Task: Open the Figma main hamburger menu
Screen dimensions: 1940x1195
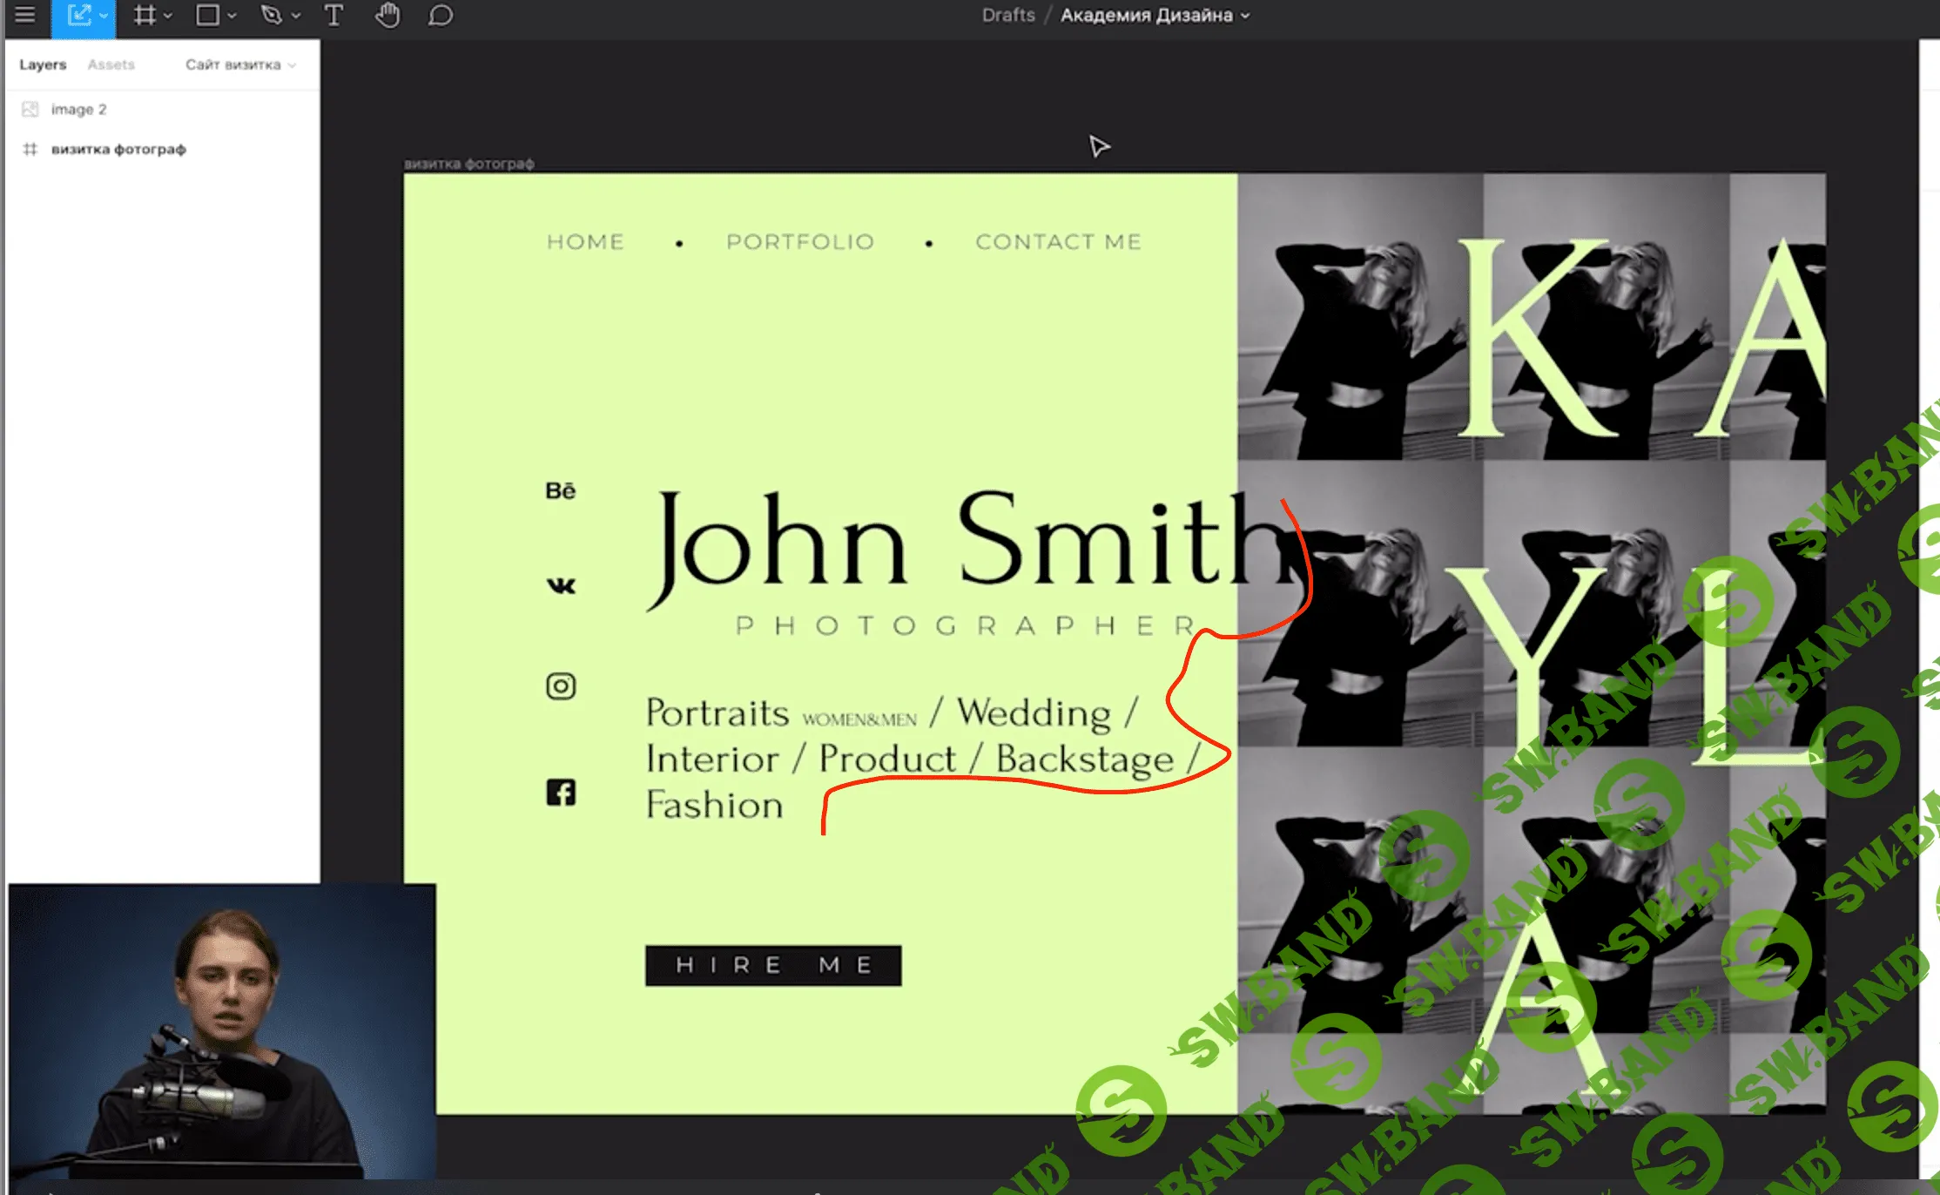Action: [25, 15]
